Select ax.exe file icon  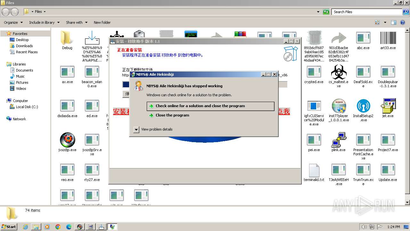(x=67, y=72)
